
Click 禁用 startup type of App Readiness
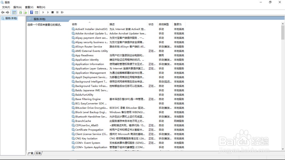(161, 55)
